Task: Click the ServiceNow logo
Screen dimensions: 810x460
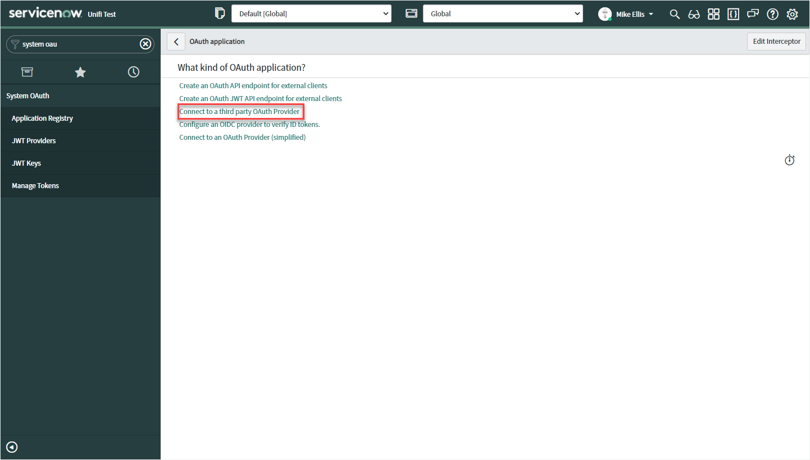Action: pos(45,13)
